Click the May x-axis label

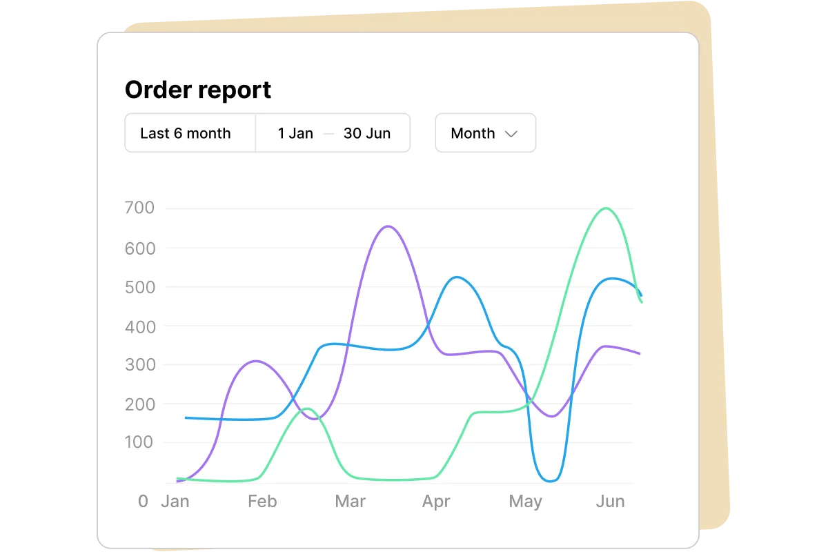click(x=525, y=502)
